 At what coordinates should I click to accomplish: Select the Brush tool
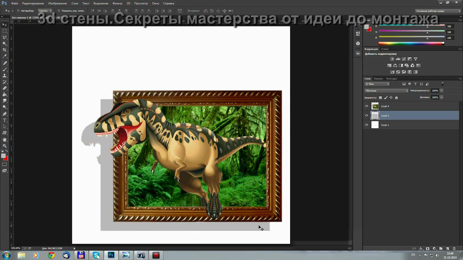pos(5,69)
